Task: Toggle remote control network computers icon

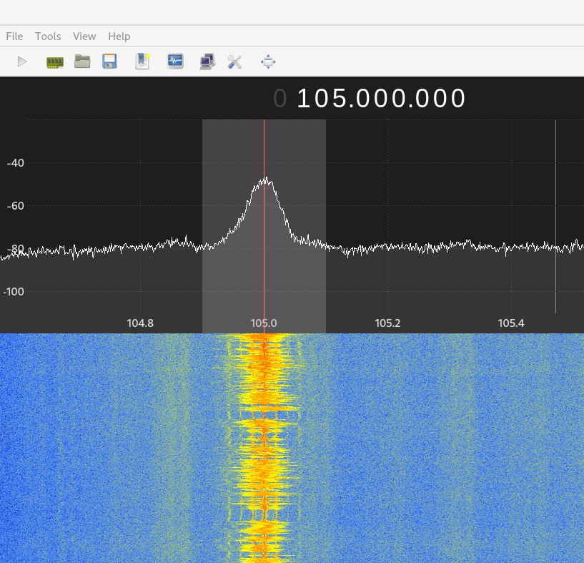Action: click(x=208, y=62)
